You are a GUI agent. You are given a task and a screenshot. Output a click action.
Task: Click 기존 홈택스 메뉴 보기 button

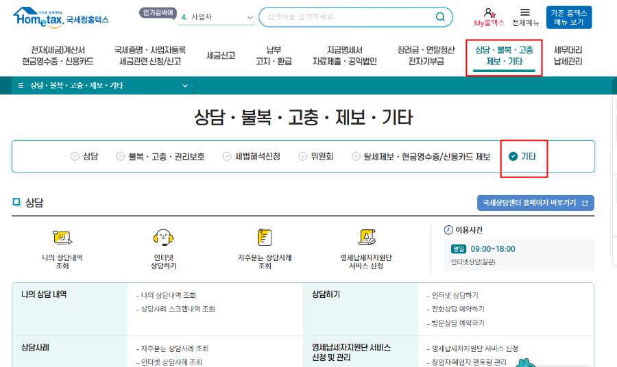569,17
